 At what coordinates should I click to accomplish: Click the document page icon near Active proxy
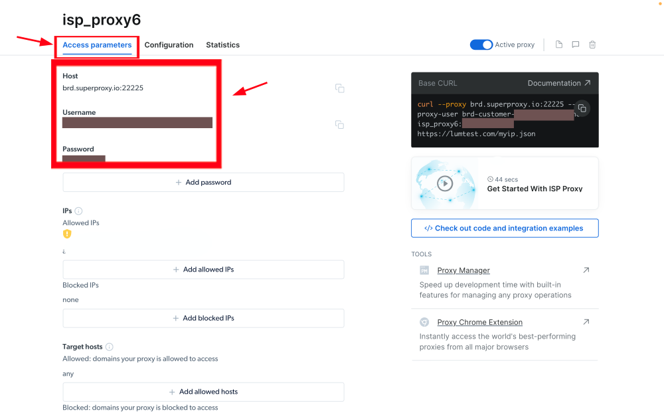coord(558,44)
